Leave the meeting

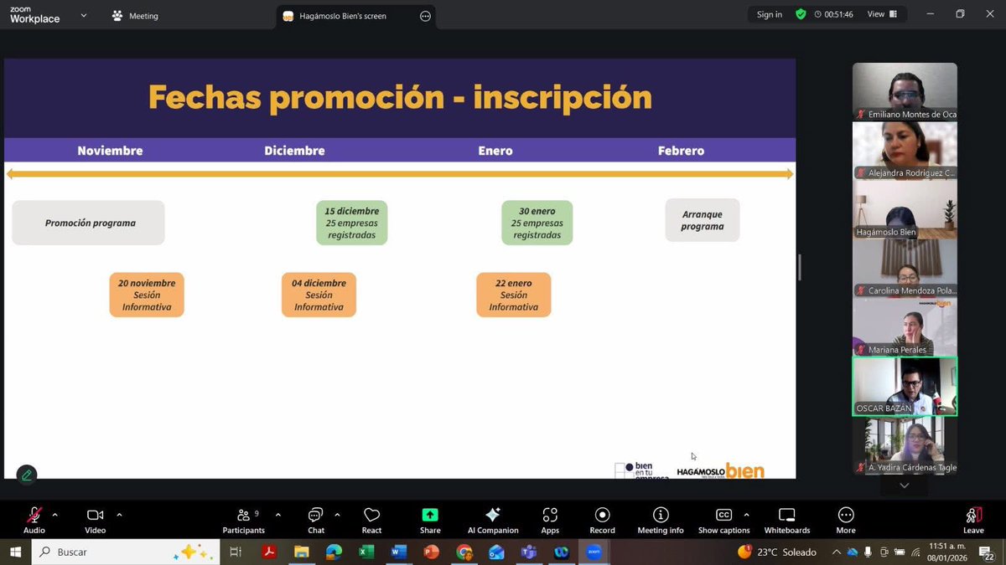pos(973,520)
